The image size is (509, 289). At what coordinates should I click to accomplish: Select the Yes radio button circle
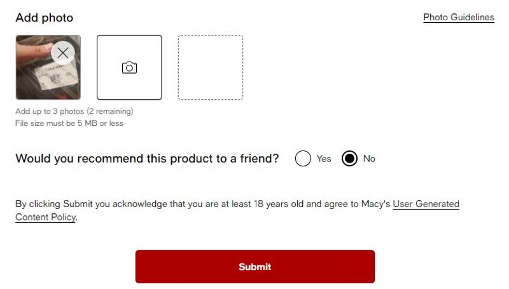(x=303, y=159)
